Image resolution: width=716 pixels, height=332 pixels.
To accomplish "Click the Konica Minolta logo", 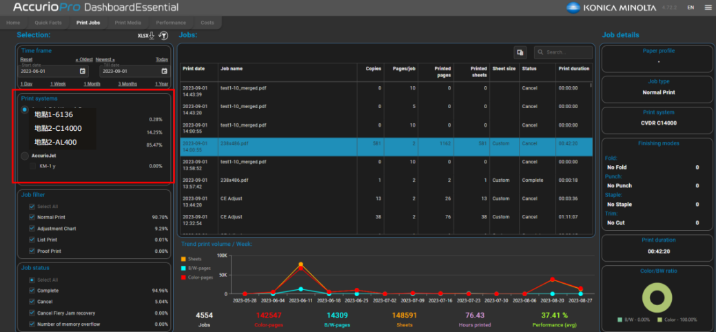I will [611, 8].
